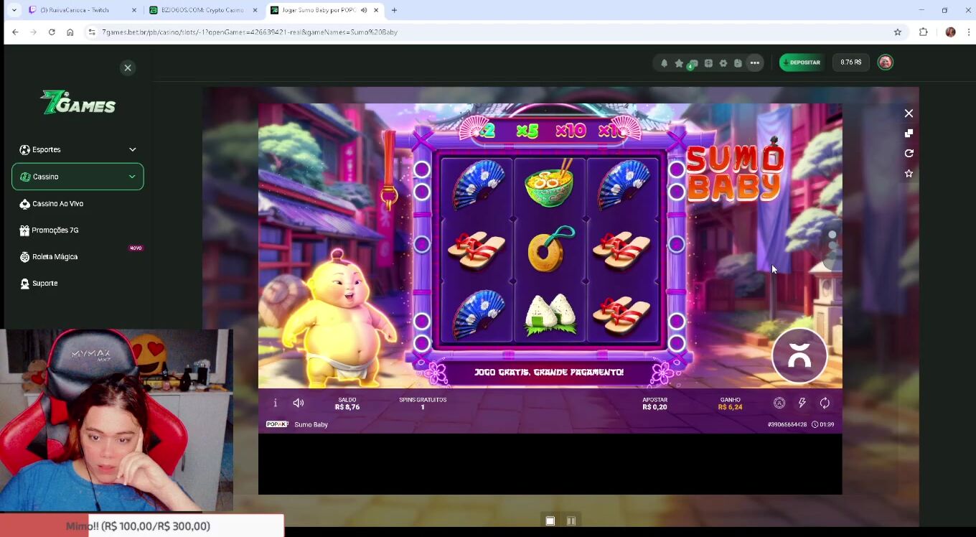Screen dimensions: 976x537
Task: Open the bet coin settings icon
Action: [x=779, y=403]
